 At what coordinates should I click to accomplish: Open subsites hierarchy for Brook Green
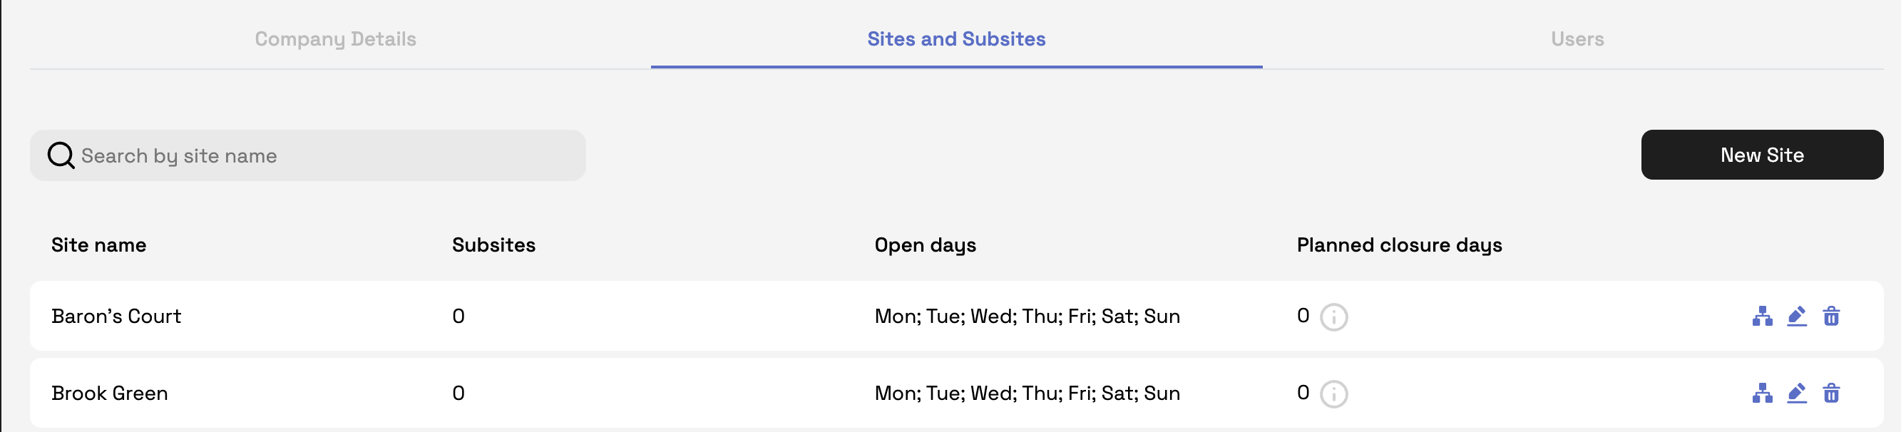coord(1762,393)
